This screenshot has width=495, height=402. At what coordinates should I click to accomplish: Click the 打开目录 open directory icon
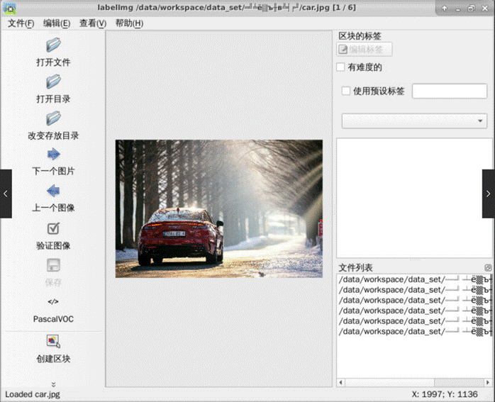click(x=53, y=82)
